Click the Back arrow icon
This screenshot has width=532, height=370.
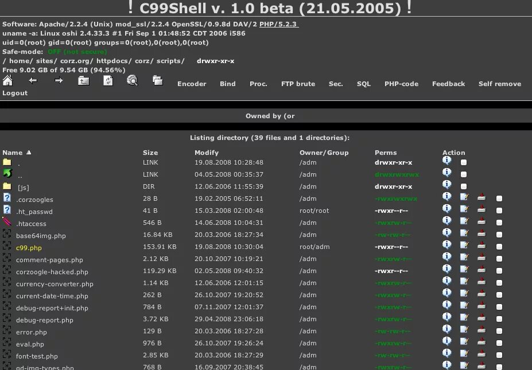point(33,81)
